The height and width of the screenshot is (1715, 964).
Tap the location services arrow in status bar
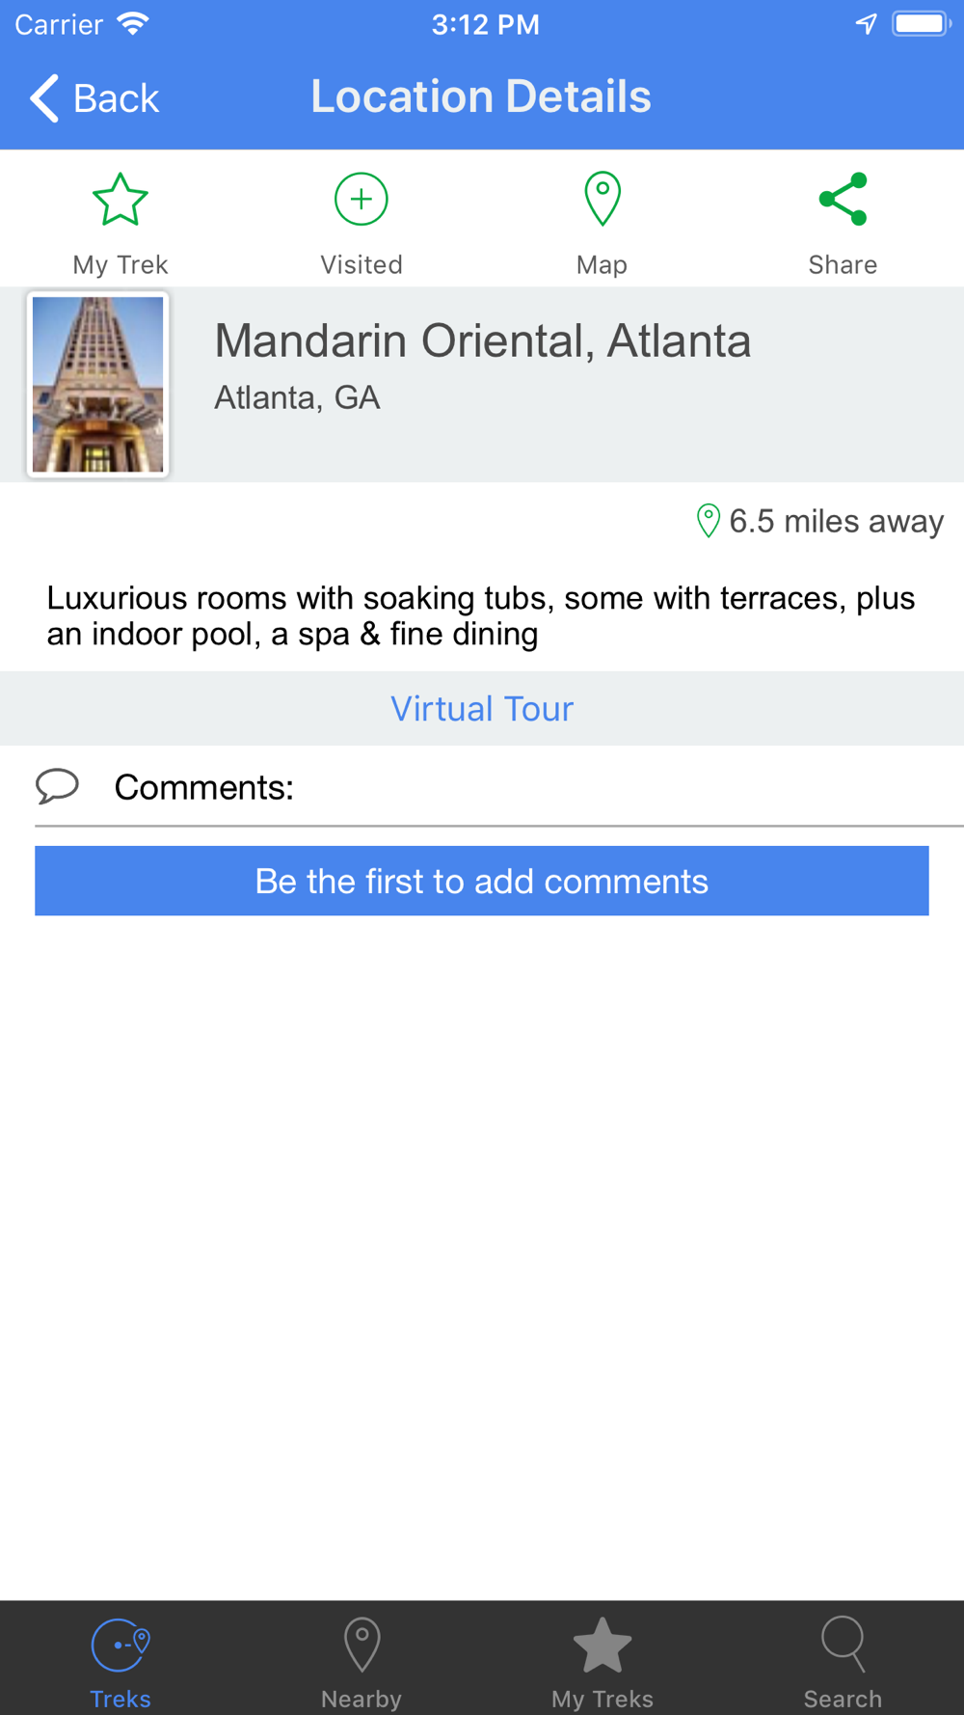[867, 24]
